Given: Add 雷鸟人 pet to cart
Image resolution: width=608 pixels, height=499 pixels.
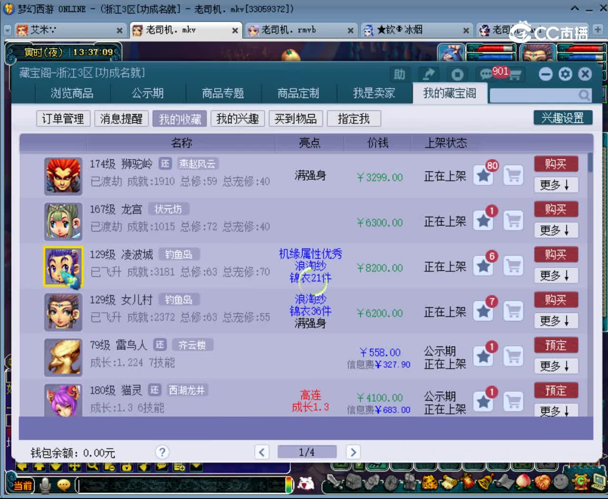Looking at the screenshot, I should point(513,356).
